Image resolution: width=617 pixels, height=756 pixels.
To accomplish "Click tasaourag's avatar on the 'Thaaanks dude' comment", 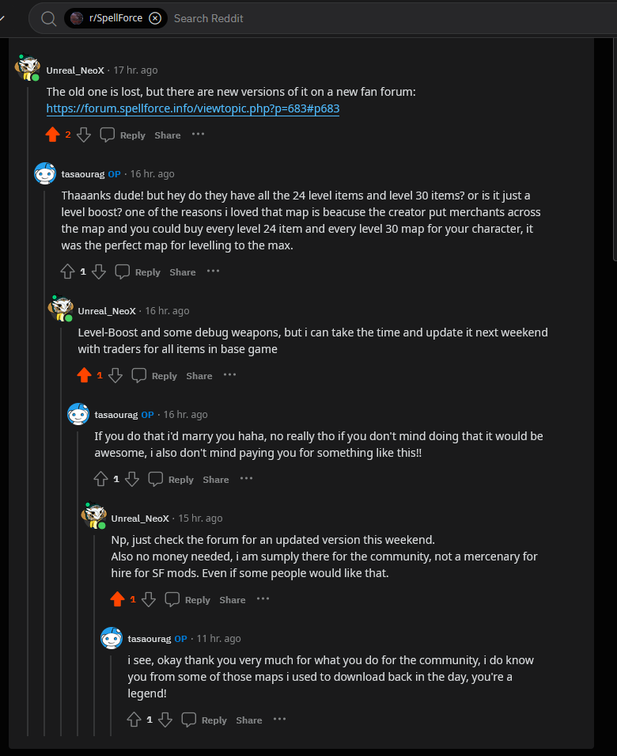I will pos(45,174).
